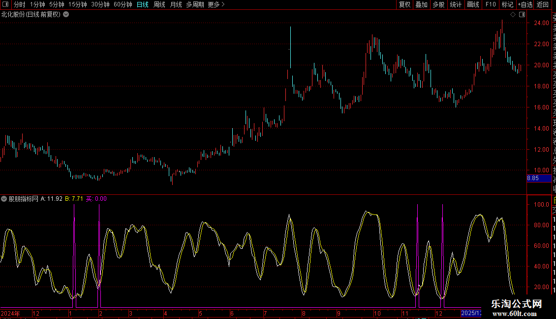Click the highlighted 8.85 price label
556x319 pixels.
539,178
